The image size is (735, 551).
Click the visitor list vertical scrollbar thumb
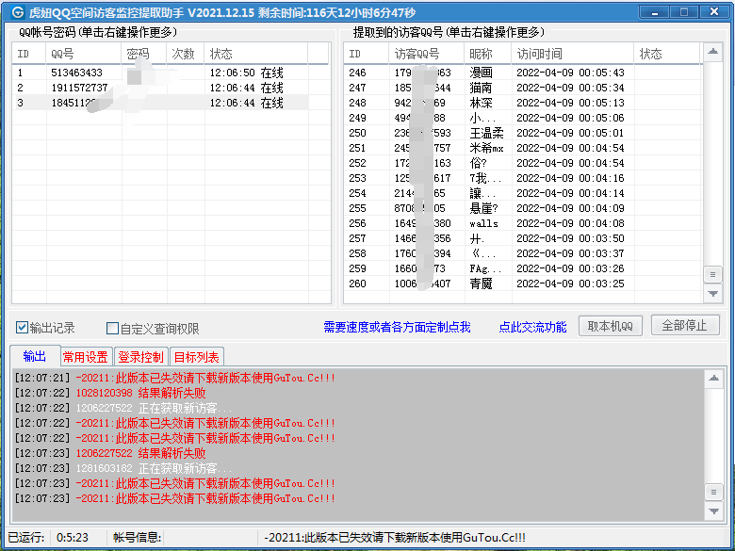point(714,274)
